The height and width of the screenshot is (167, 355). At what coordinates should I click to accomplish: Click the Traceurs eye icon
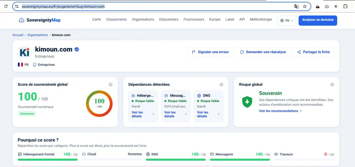point(276,154)
